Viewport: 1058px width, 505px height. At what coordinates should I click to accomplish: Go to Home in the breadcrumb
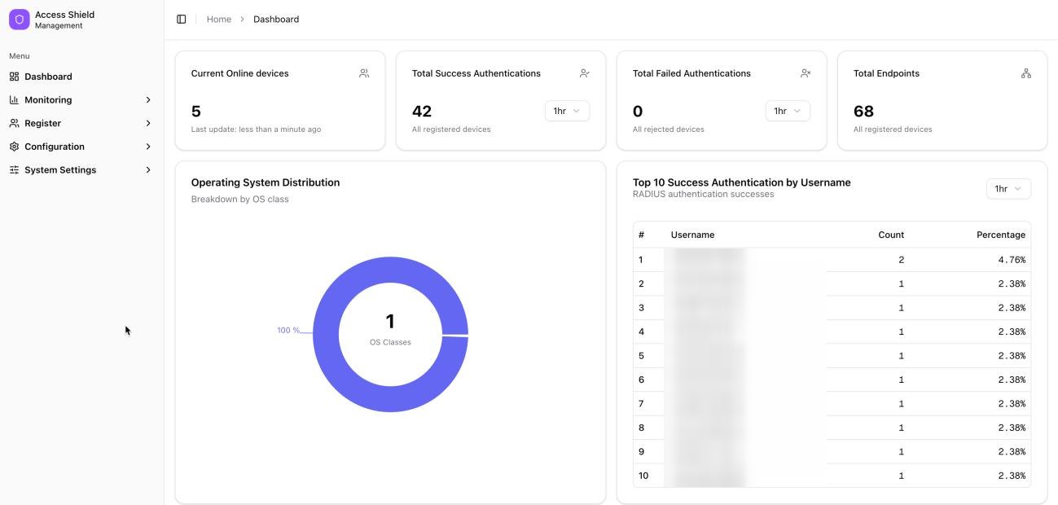pos(219,20)
